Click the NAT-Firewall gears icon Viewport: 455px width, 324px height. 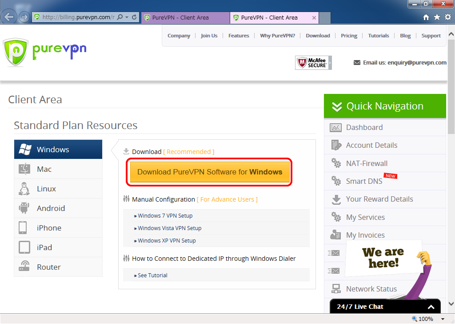[x=336, y=163]
